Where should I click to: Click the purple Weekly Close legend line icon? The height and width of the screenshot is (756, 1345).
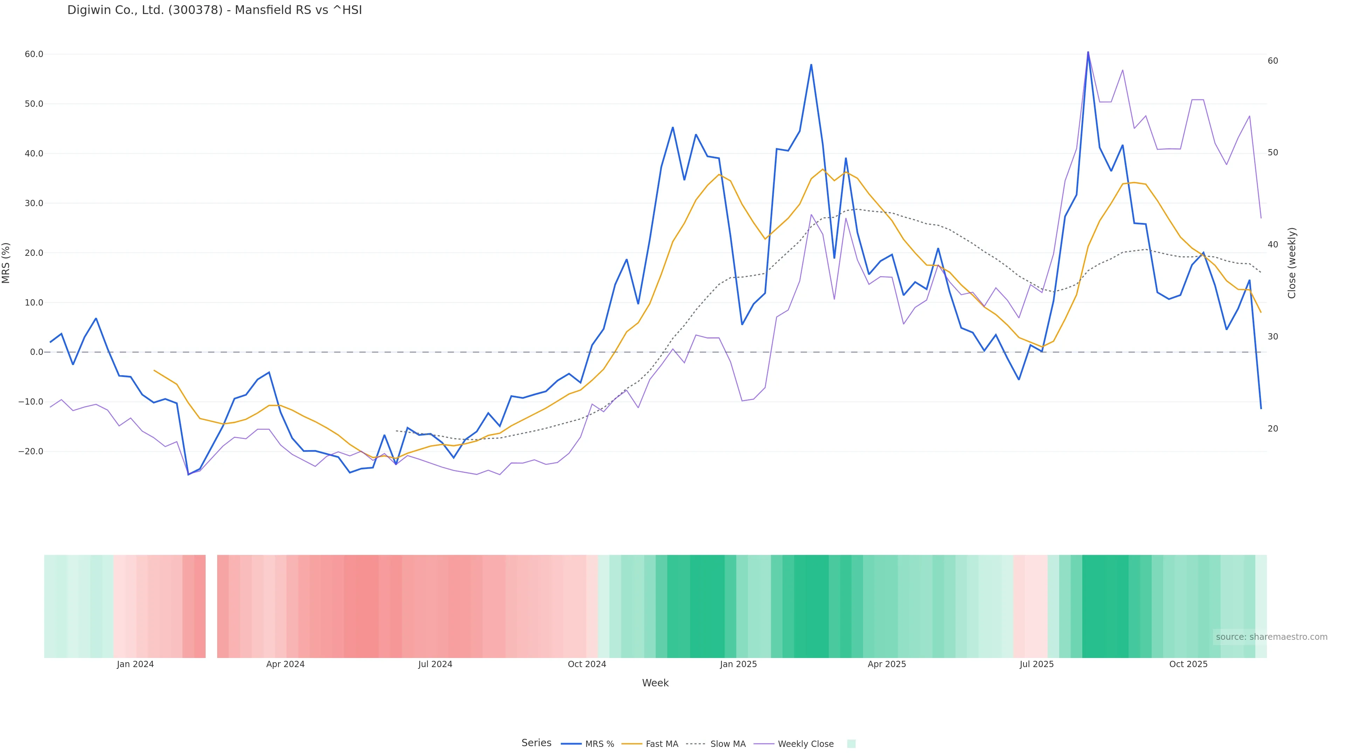coord(764,744)
